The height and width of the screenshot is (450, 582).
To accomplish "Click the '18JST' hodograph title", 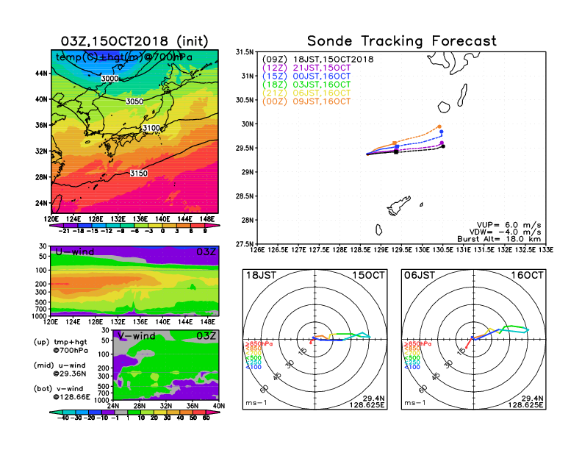I will tap(262, 275).
